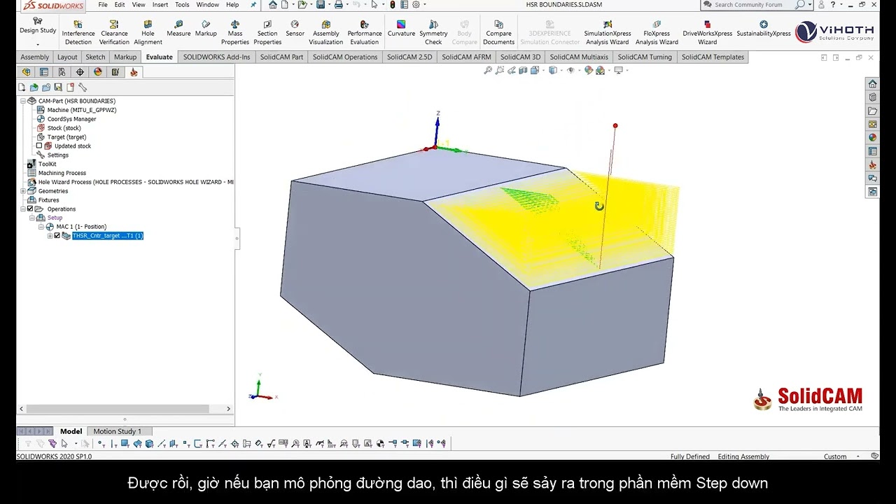Collapse the Setup node
Screen dimensions: 896x504
tap(32, 218)
